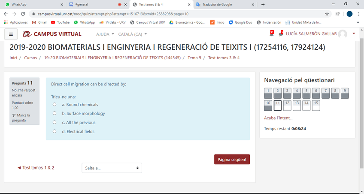Image resolution: width=364 pixels, height=194 pixels.
Task: Open the Inici breadcrumb link
Action: [x=13, y=58]
